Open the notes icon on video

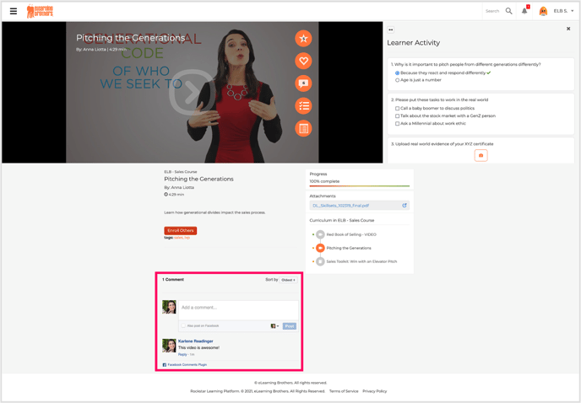coord(303,128)
